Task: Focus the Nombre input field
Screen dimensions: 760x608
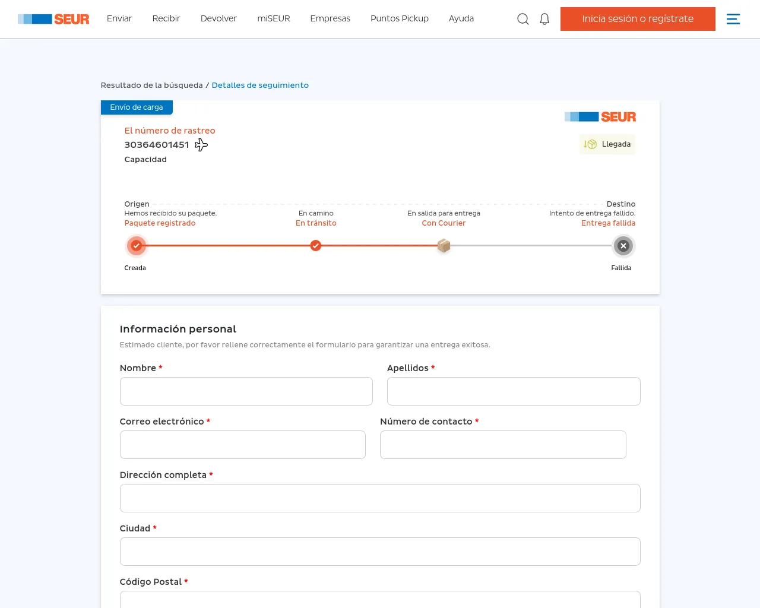Action: click(246, 391)
